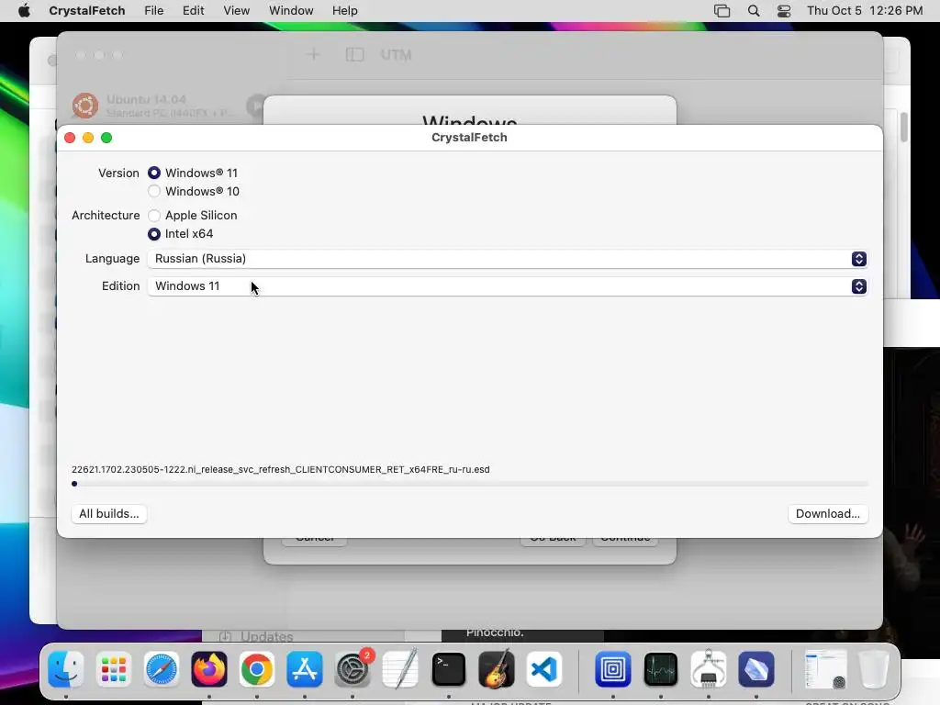The width and height of the screenshot is (940, 705).
Task: Select the Windows 10 version radio button
Action: click(154, 191)
